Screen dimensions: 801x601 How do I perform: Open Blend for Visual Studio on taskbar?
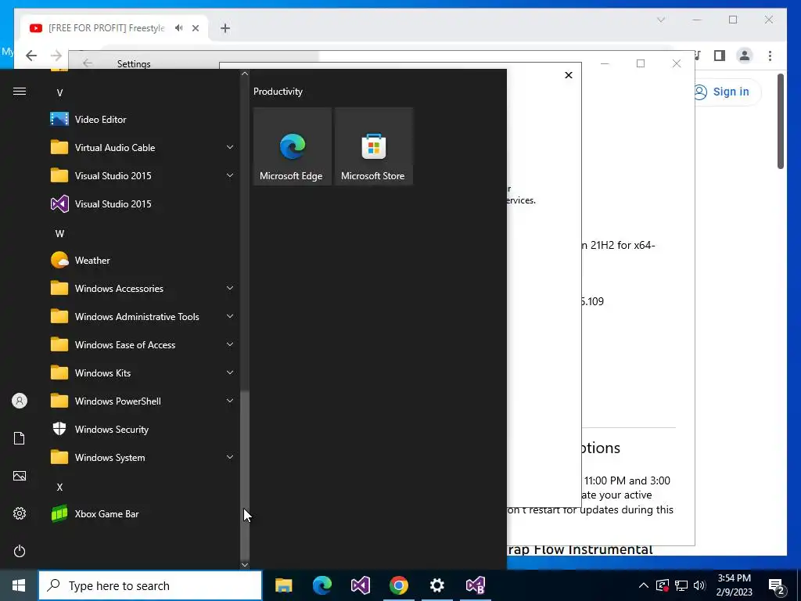point(475,585)
